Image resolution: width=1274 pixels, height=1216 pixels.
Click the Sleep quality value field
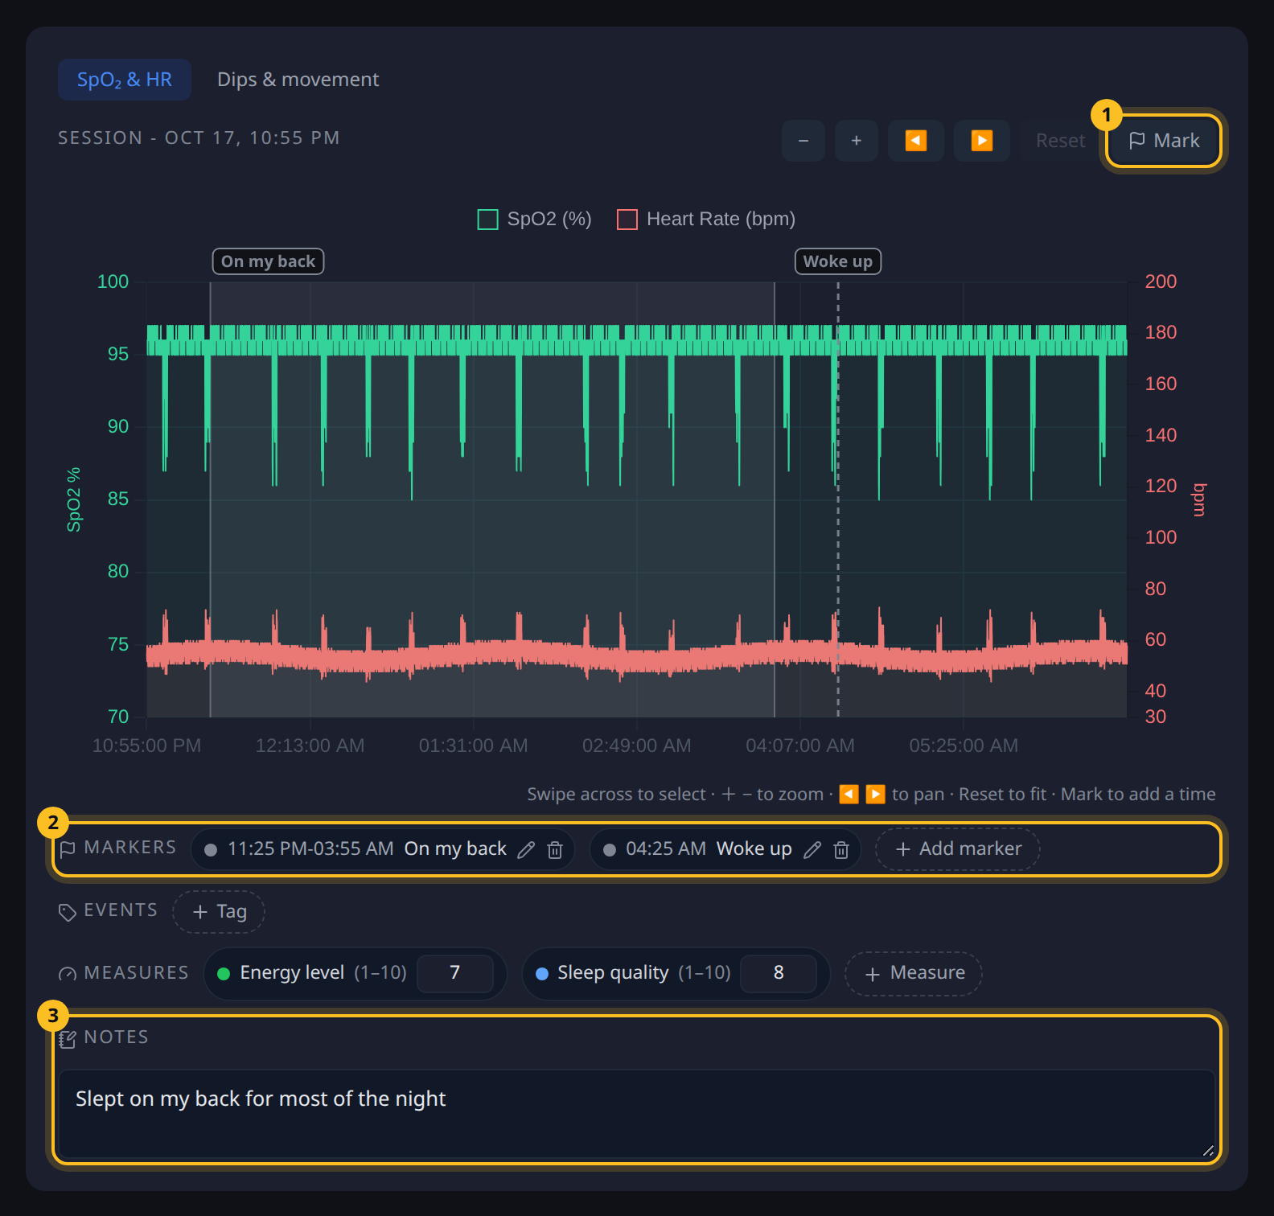click(779, 973)
